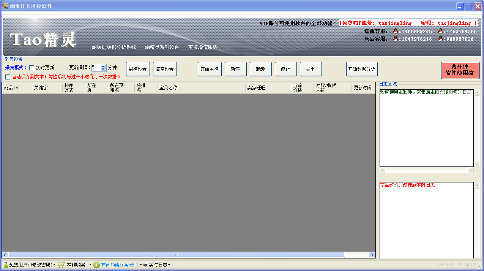Click the green info icon
Image resolution: width=484 pixels, height=271 pixels.
click(x=97, y=265)
